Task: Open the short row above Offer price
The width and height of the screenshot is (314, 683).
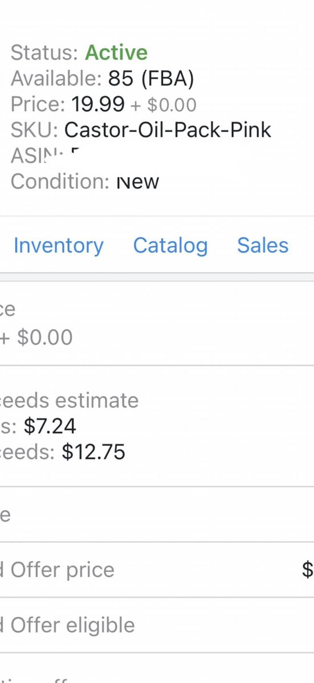Action: (157, 514)
